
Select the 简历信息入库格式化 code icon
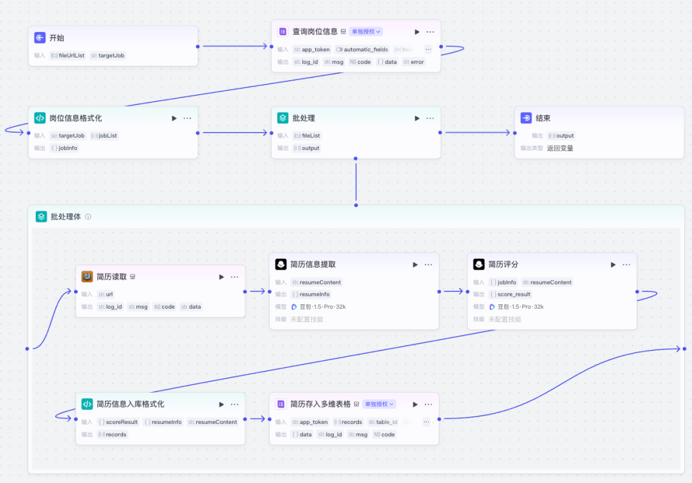coord(87,404)
